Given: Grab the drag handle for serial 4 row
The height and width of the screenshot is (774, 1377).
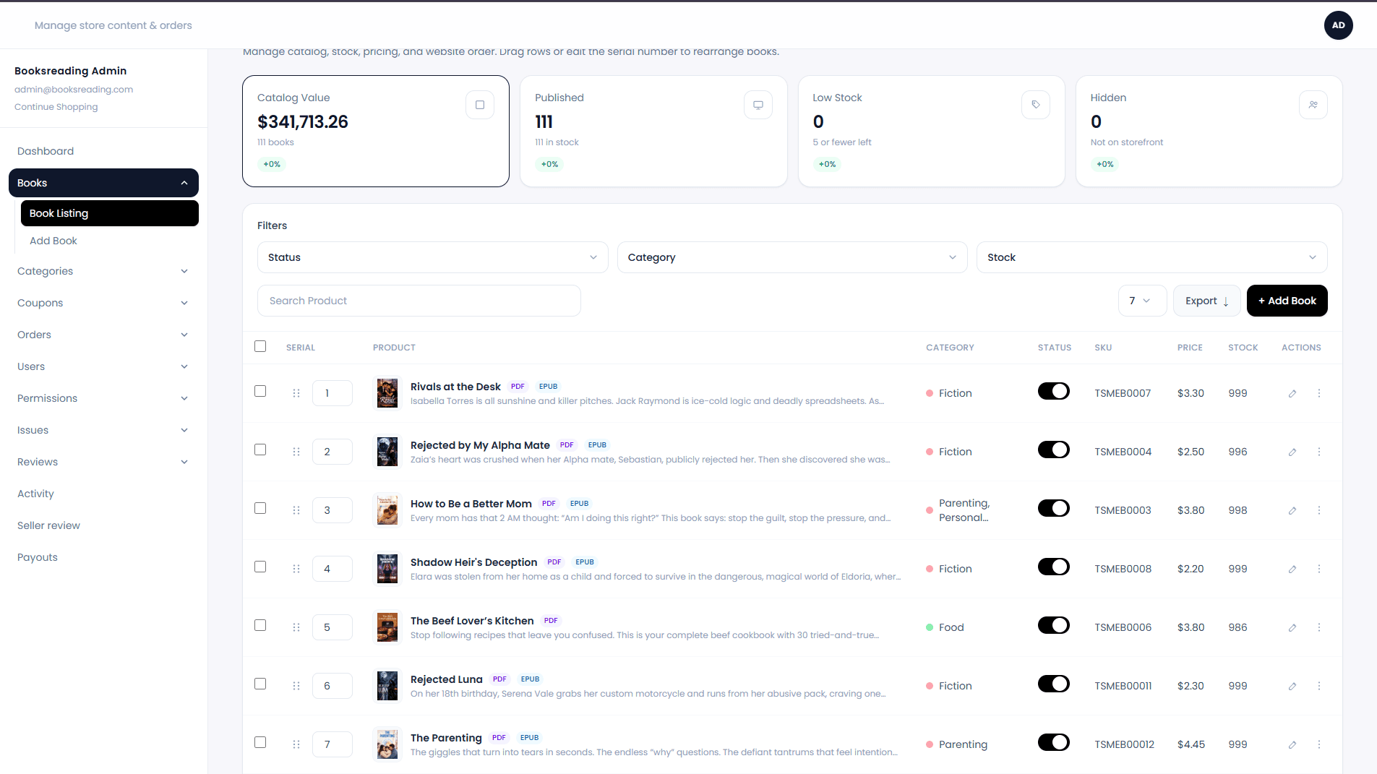Looking at the screenshot, I should 296,569.
